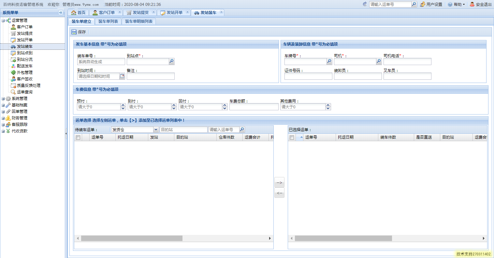
Task: Click the 备注 remarks input field
Action: [x=151, y=76]
